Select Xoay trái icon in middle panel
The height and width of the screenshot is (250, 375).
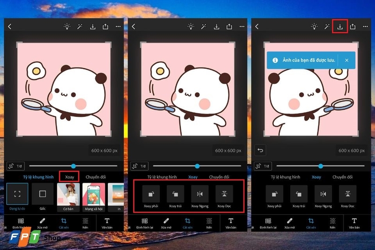click(174, 194)
